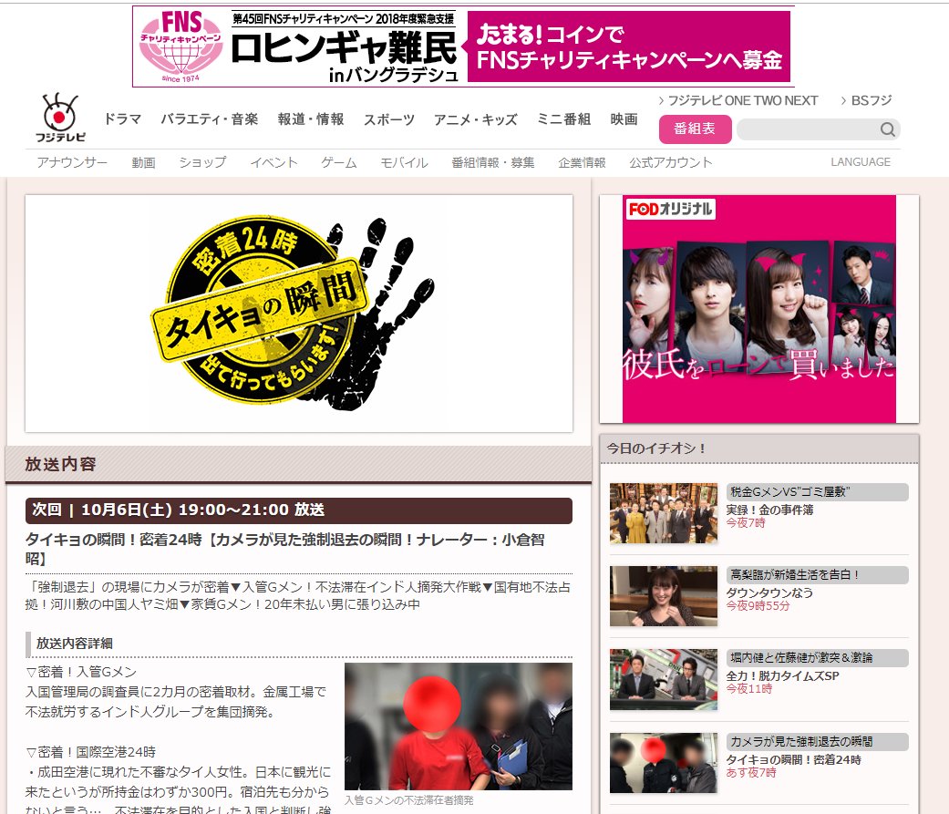Go to モバイル page
This screenshot has height=814, width=949.
404,162
